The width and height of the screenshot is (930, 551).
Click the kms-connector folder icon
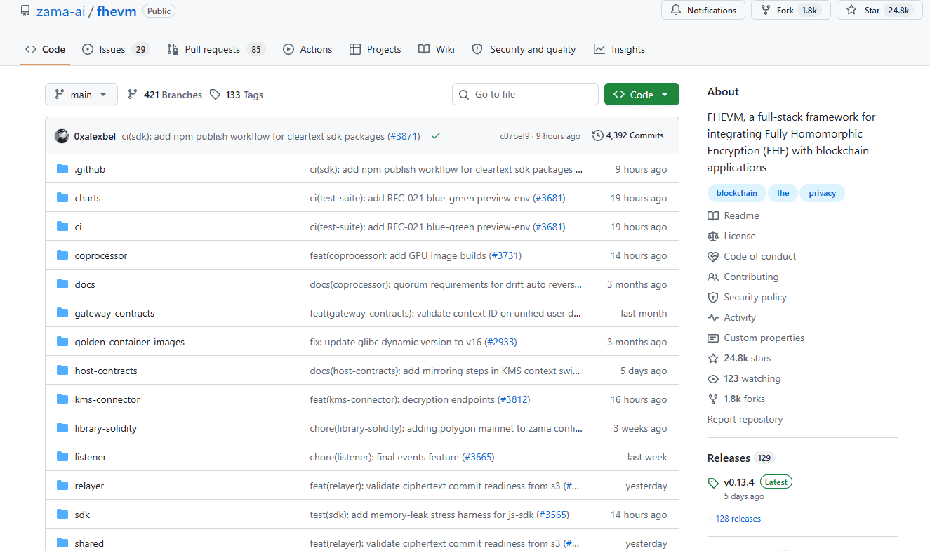pyautogui.click(x=62, y=399)
